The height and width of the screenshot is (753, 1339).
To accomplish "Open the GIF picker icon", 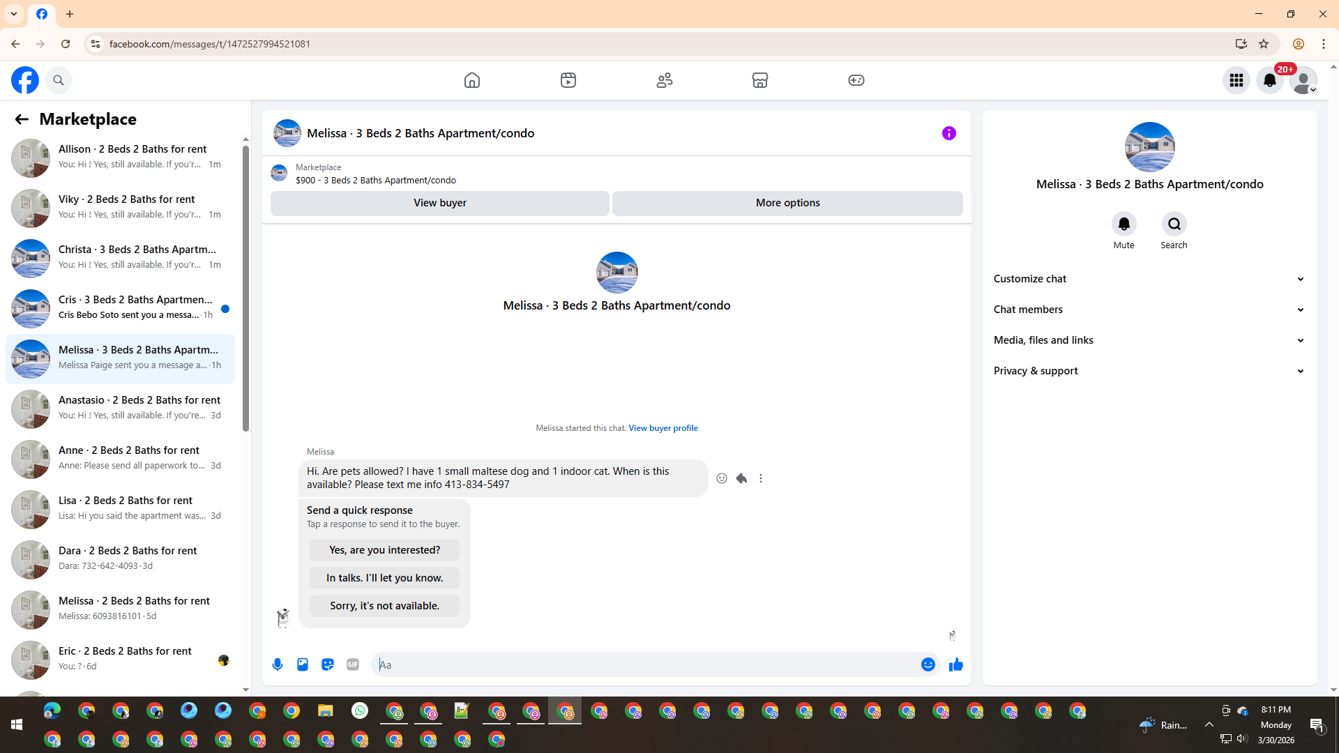I will point(353,664).
